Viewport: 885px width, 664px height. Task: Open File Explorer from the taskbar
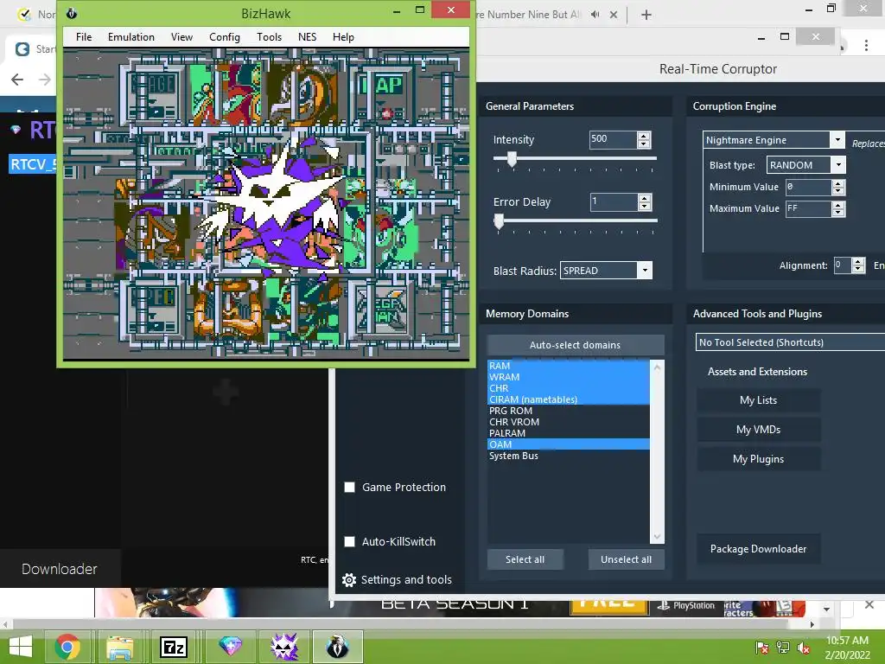120,647
